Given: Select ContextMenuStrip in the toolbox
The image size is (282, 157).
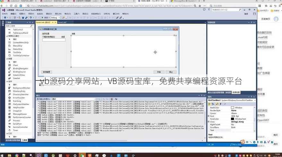Looking at the screenshot, I should (21, 43).
